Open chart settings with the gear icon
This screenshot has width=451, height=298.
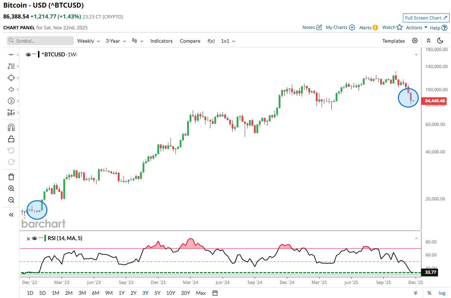415,41
